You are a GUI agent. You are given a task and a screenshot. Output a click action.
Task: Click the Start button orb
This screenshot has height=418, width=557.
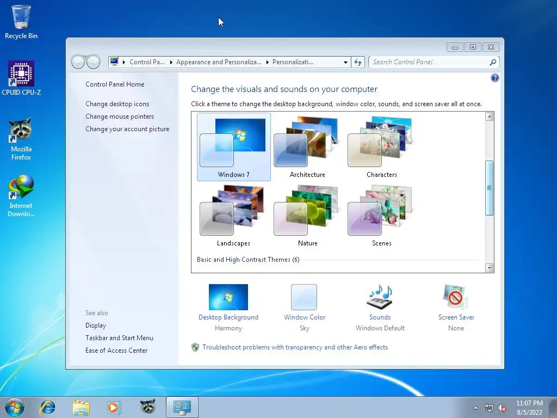coord(15,407)
